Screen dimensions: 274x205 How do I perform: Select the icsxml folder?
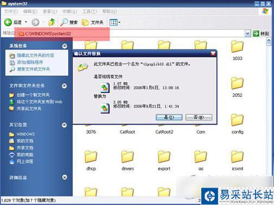pos(237,160)
